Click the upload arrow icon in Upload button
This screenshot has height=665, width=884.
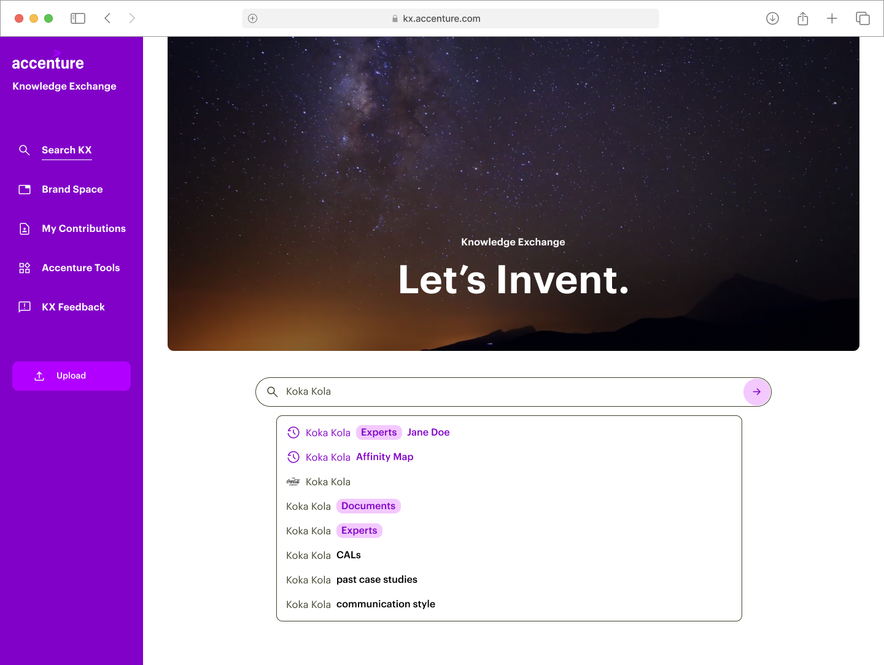click(x=39, y=376)
